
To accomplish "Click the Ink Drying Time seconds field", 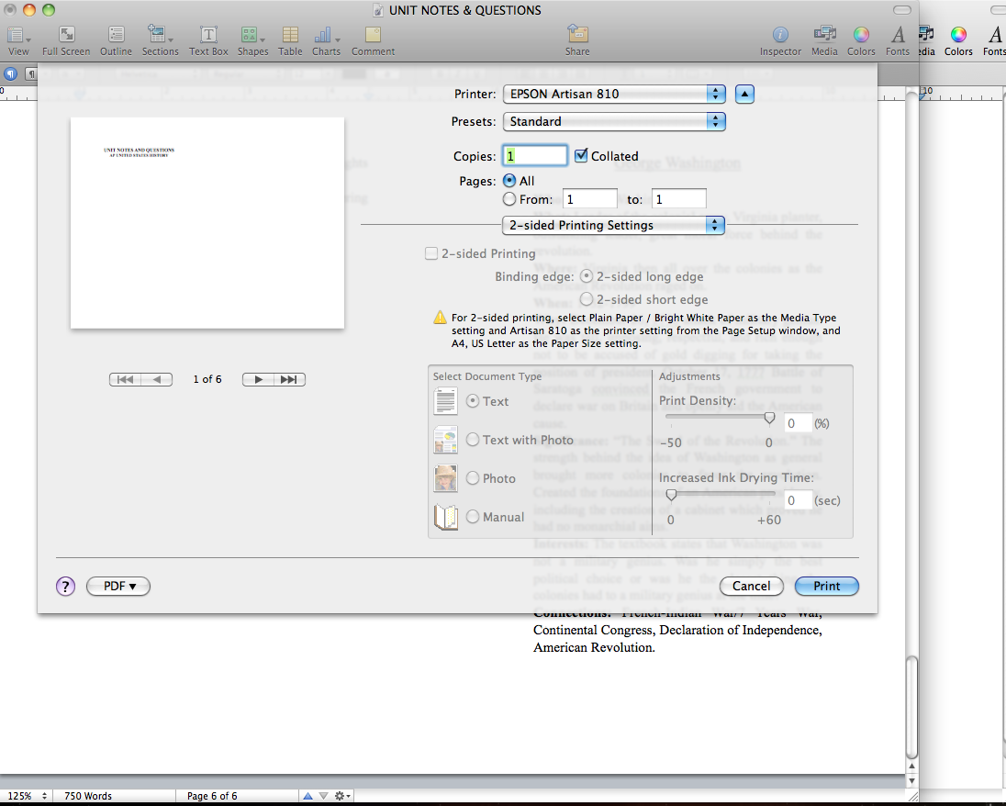I will click(799, 500).
